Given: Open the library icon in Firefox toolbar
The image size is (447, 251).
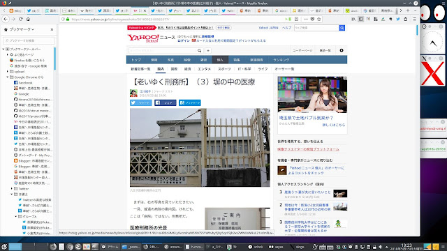Looking at the screenshot, I should (353, 19).
